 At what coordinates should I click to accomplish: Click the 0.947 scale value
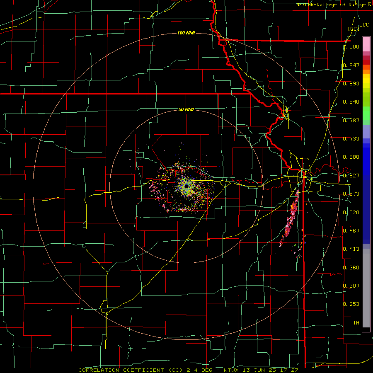pyautogui.click(x=351, y=65)
